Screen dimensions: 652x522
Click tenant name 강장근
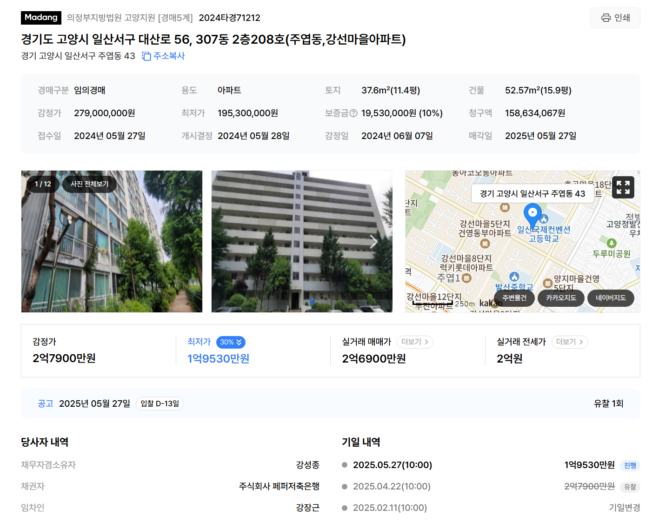308,508
